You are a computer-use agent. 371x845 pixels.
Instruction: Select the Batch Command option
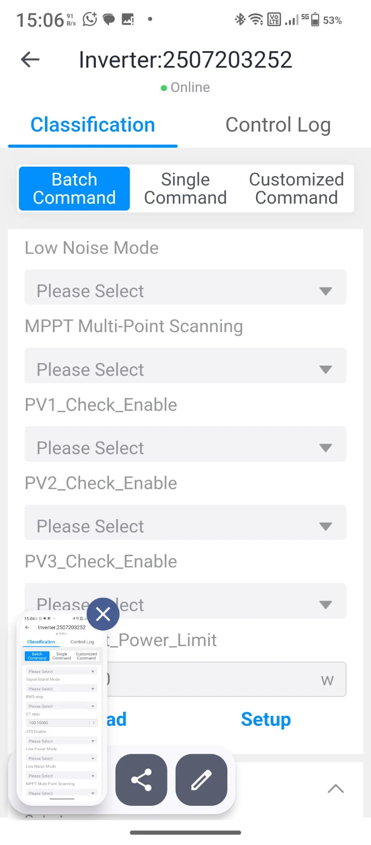(74, 189)
